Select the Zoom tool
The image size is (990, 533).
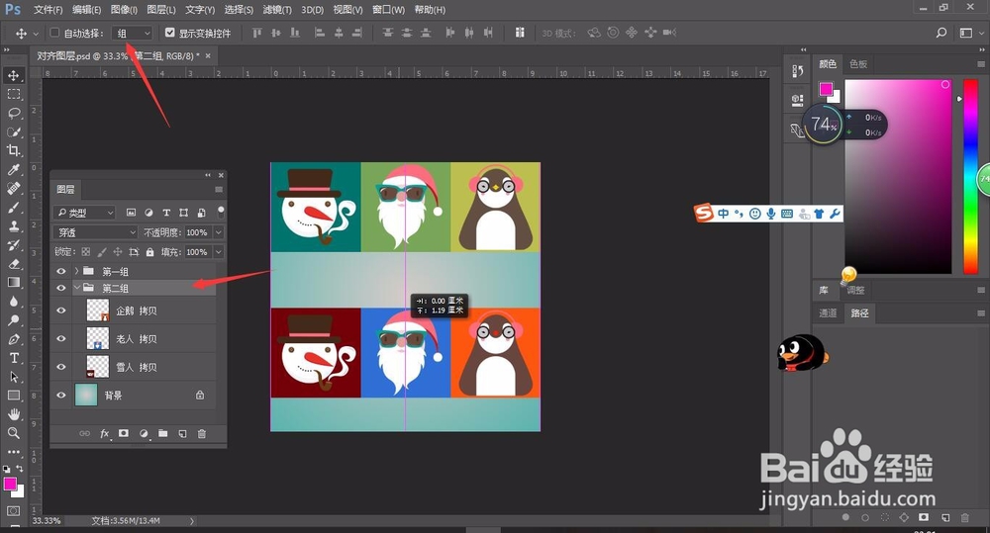13,433
